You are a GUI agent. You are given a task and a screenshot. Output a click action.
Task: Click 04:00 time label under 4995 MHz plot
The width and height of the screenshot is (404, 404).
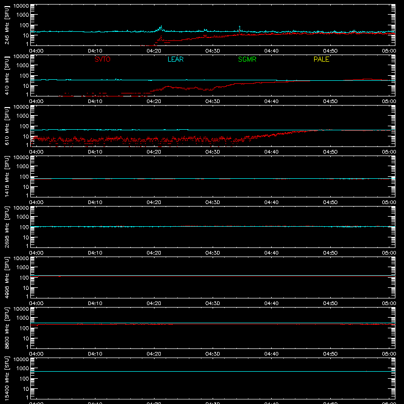[x=36, y=304]
